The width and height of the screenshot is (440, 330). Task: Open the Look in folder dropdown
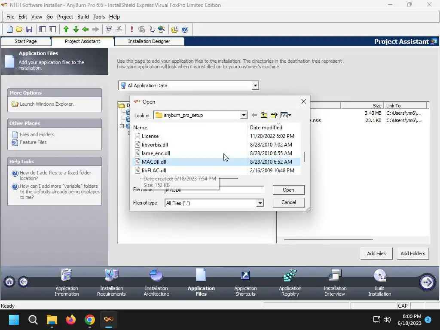[x=244, y=115]
